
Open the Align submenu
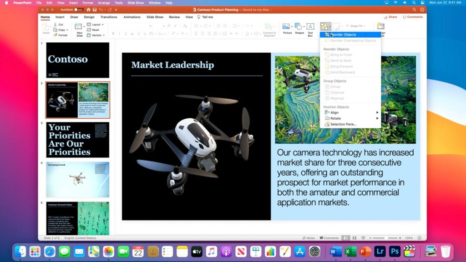(x=350, y=113)
